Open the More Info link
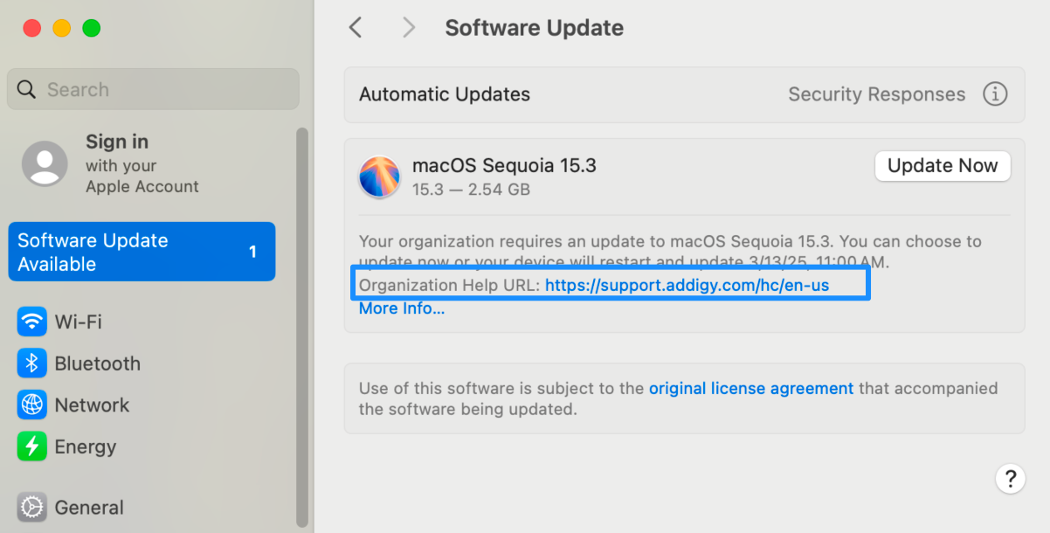The width and height of the screenshot is (1050, 533). pyautogui.click(x=402, y=308)
